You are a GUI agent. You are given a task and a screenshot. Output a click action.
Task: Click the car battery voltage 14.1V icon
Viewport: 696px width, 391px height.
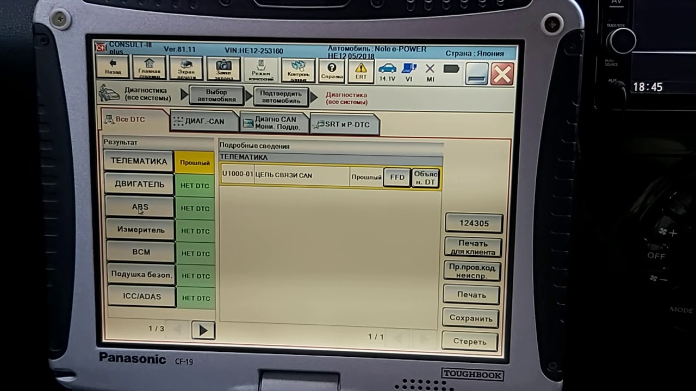[387, 72]
